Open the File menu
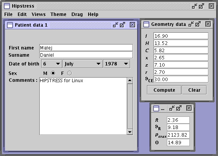 point(8,14)
